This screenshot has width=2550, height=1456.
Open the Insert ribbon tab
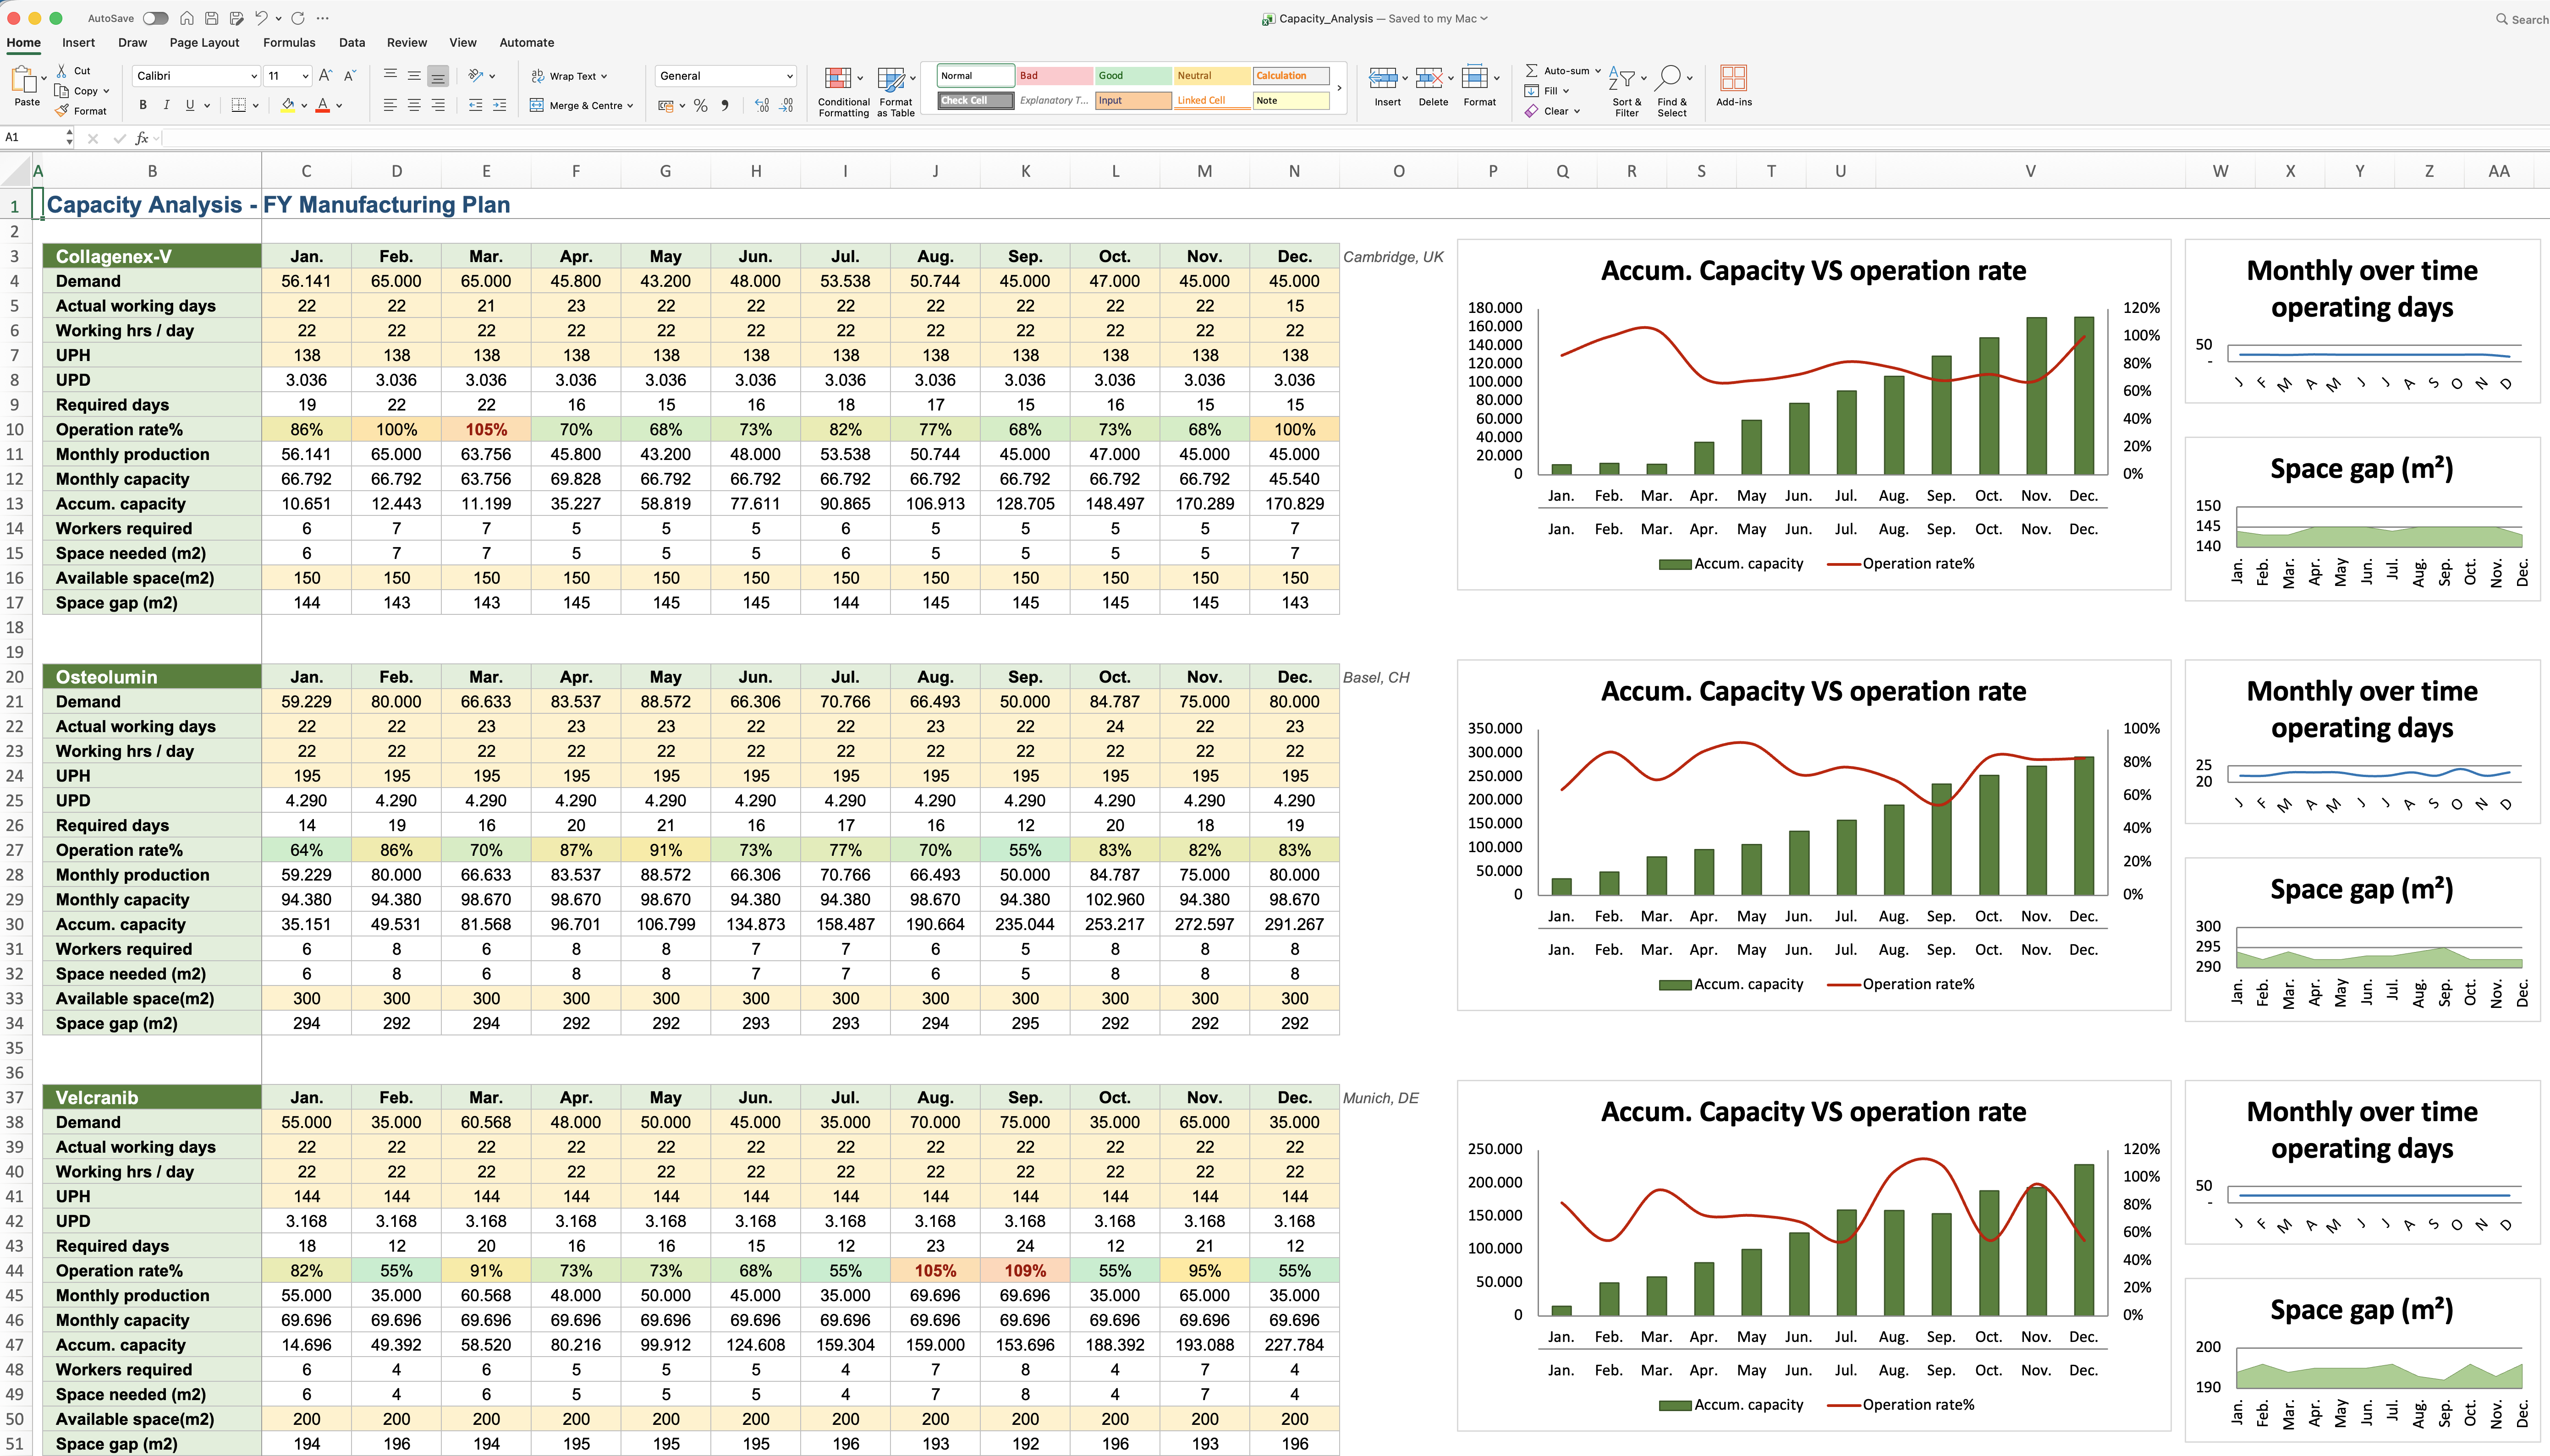pos(78,42)
